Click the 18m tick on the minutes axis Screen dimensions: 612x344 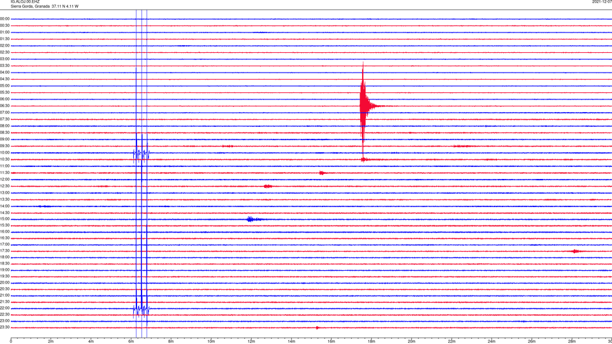click(372, 341)
